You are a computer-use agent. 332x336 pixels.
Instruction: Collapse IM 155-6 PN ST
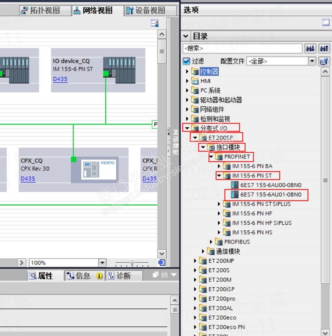click(x=219, y=175)
